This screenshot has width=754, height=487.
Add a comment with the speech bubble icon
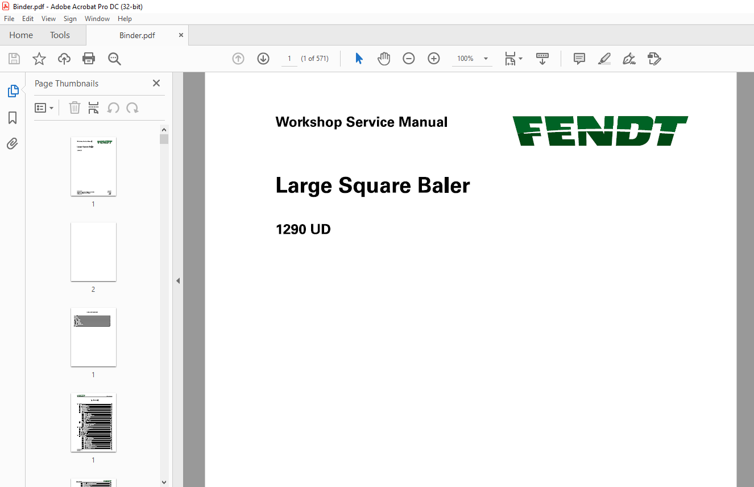coord(579,59)
